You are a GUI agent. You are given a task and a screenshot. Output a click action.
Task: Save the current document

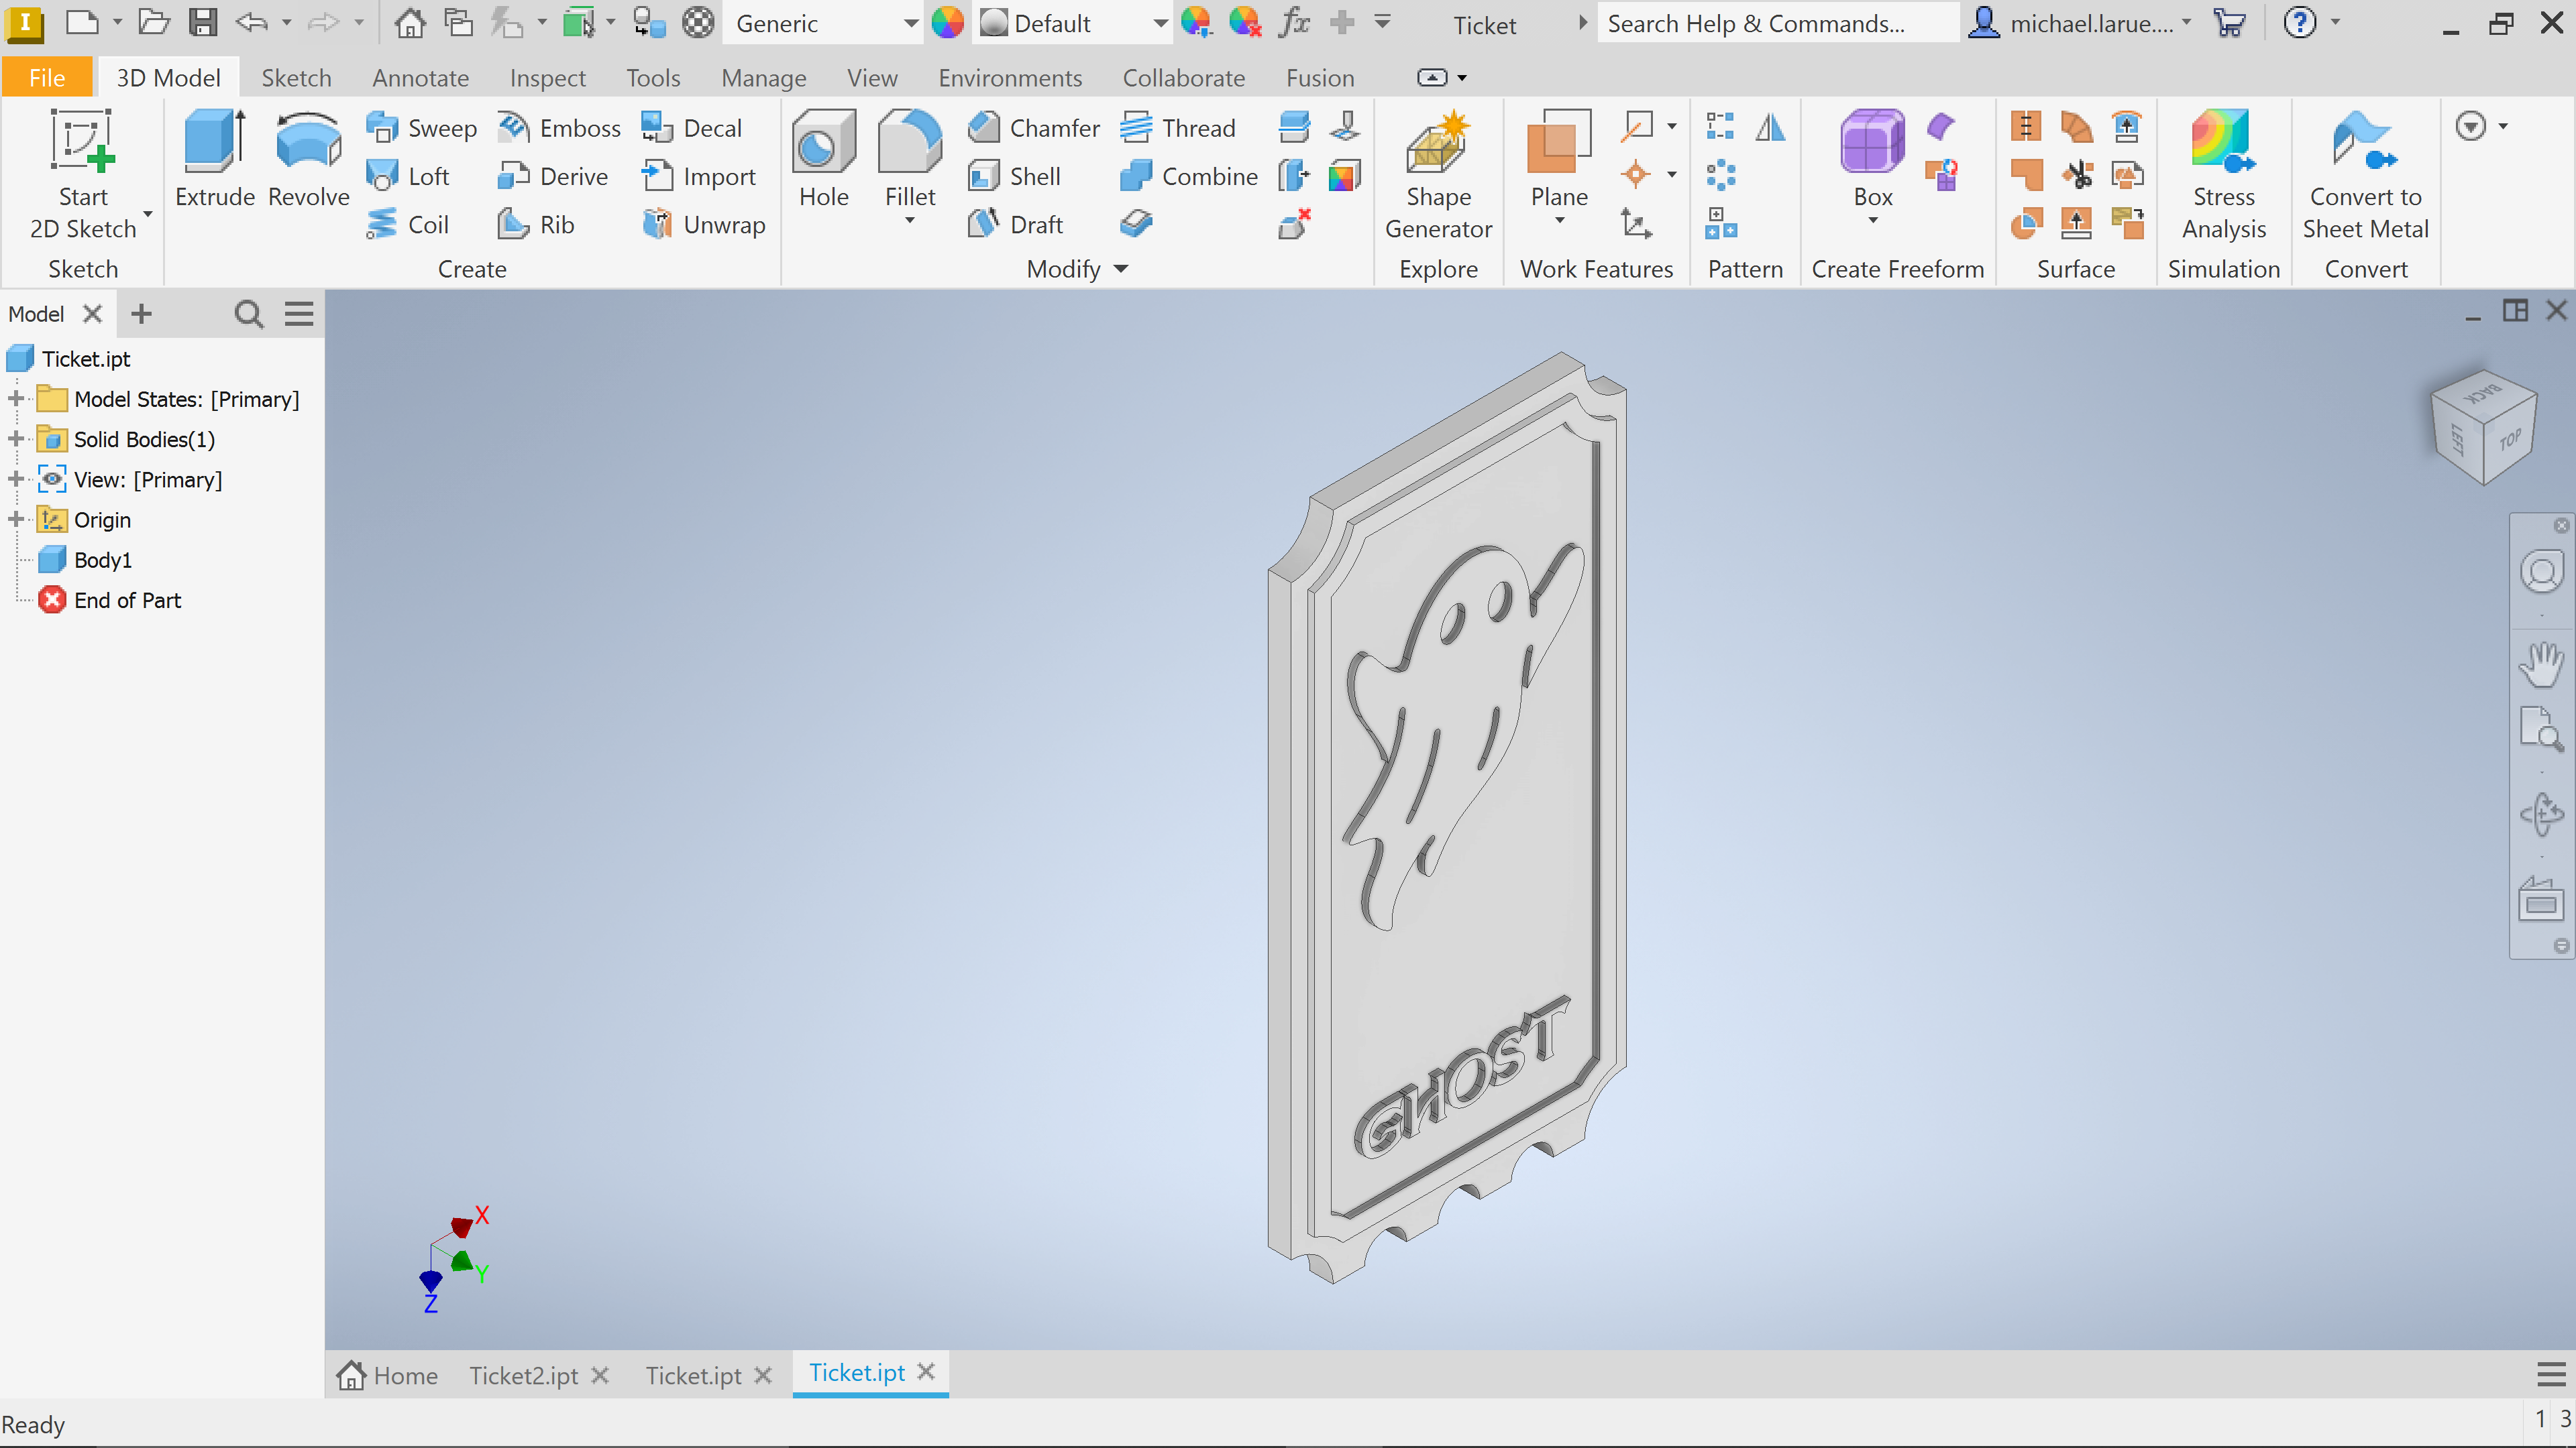pos(203,22)
